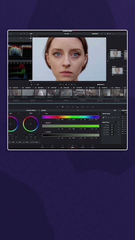The image size is (135, 240).
Task: Reset the Luminance qualifier control
Action: click(x=98, y=132)
